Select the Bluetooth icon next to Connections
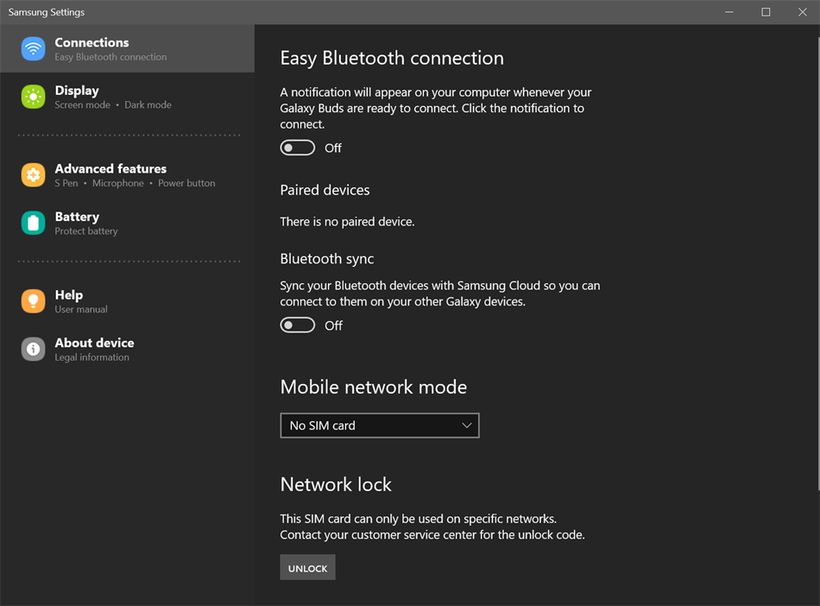The width and height of the screenshot is (820, 606). pos(33,49)
